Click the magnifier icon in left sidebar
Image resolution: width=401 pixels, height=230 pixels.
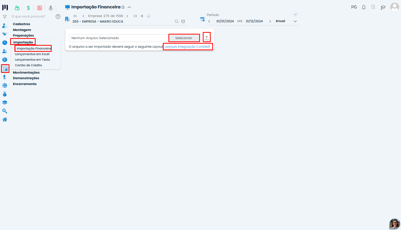pyautogui.click(x=5, y=111)
